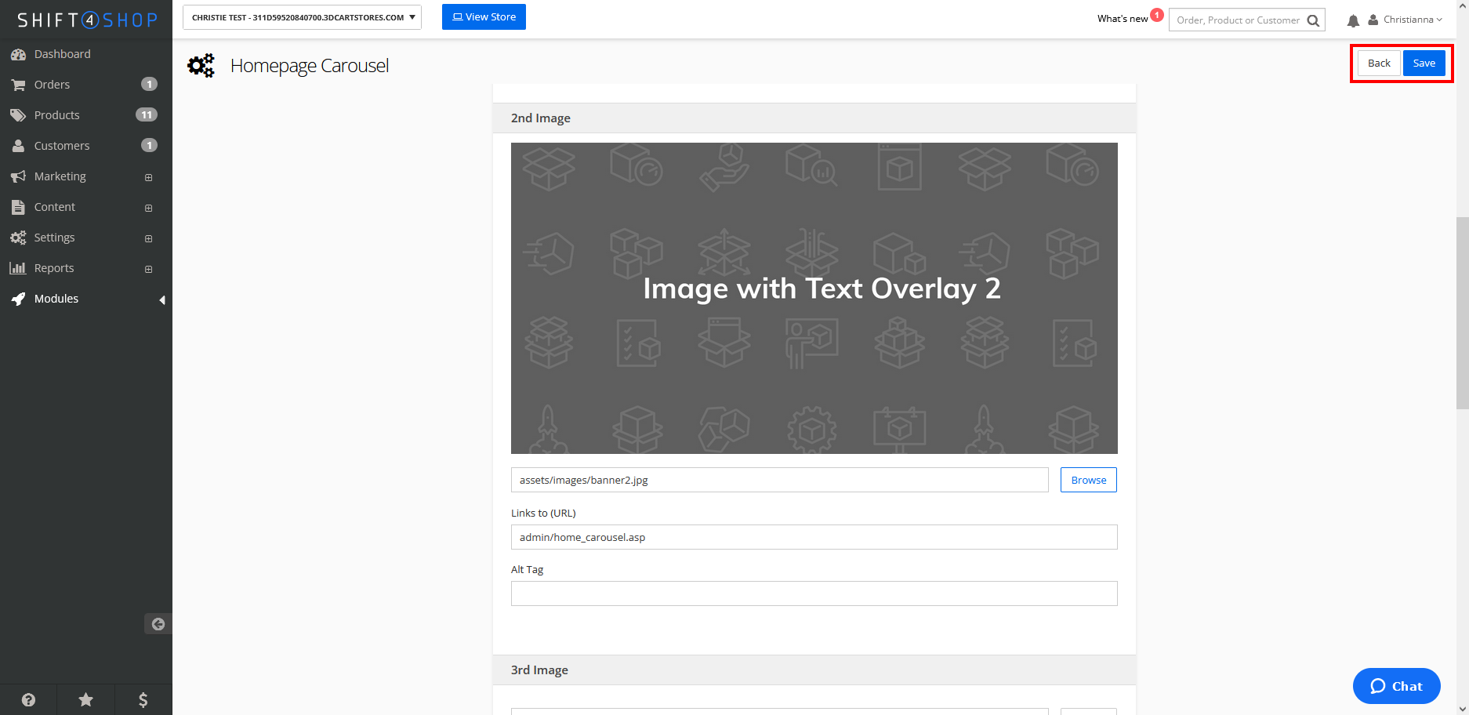Open the Marketing menu item
The height and width of the screenshot is (715, 1469).
pos(86,176)
